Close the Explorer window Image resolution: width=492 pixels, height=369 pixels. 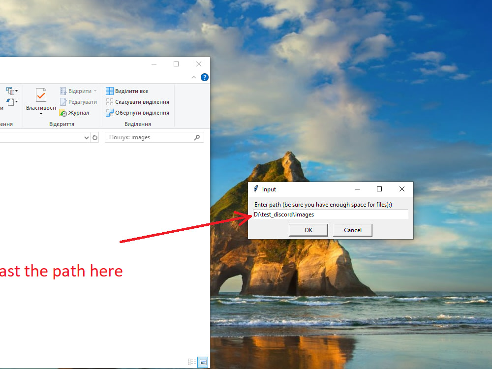[199, 64]
